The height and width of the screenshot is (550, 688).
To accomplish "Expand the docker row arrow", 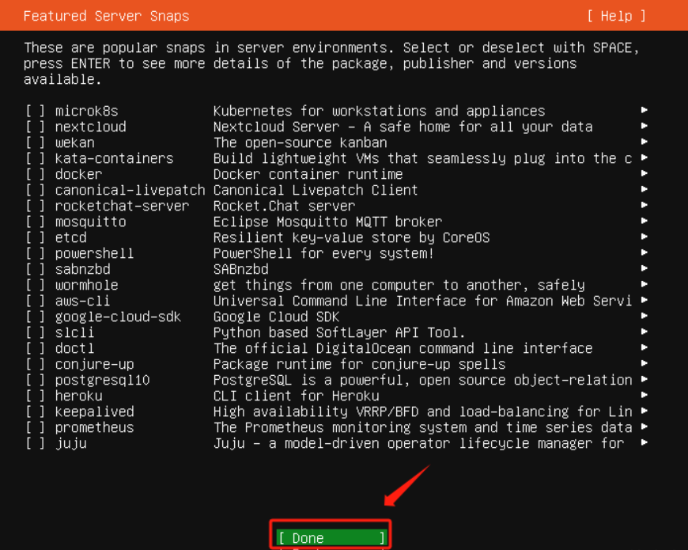I will (x=645, y=173).
